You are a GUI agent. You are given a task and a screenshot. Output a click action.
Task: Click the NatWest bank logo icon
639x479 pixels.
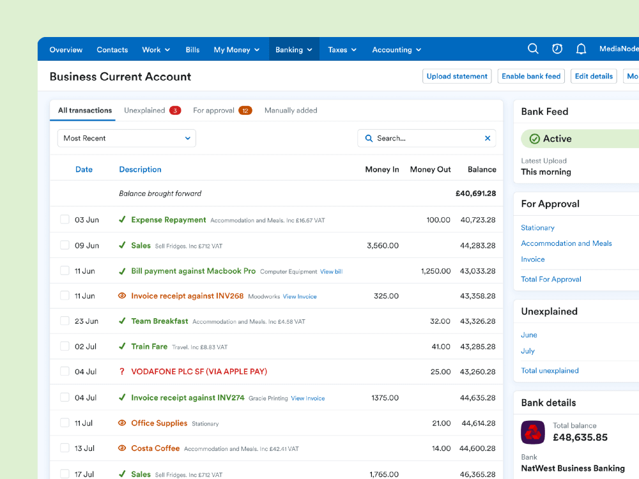[533, 432]
